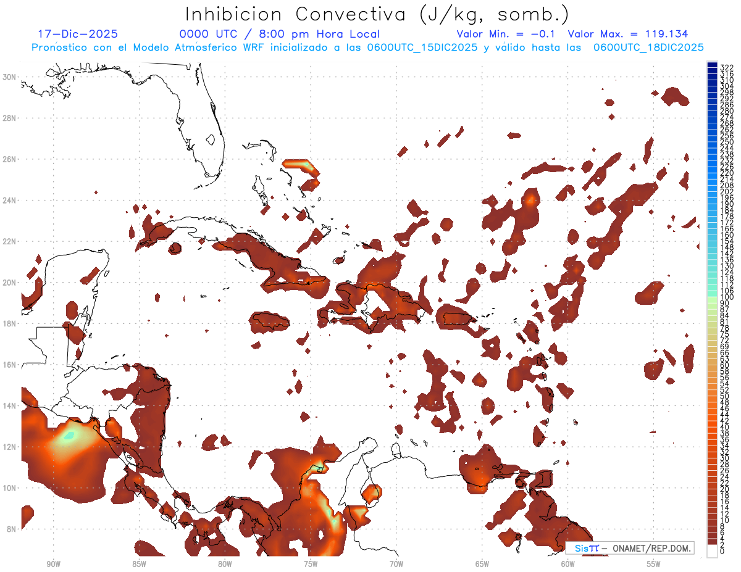Click the '22N' latitude axis label
Screen dimensions: 741x572
(x=9, y=241)
